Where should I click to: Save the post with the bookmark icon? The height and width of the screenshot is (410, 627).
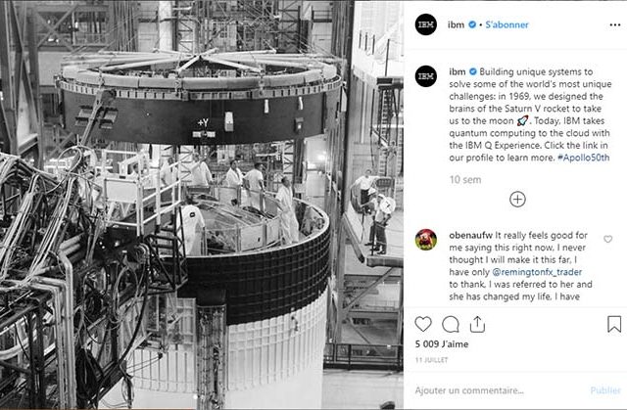614,324
